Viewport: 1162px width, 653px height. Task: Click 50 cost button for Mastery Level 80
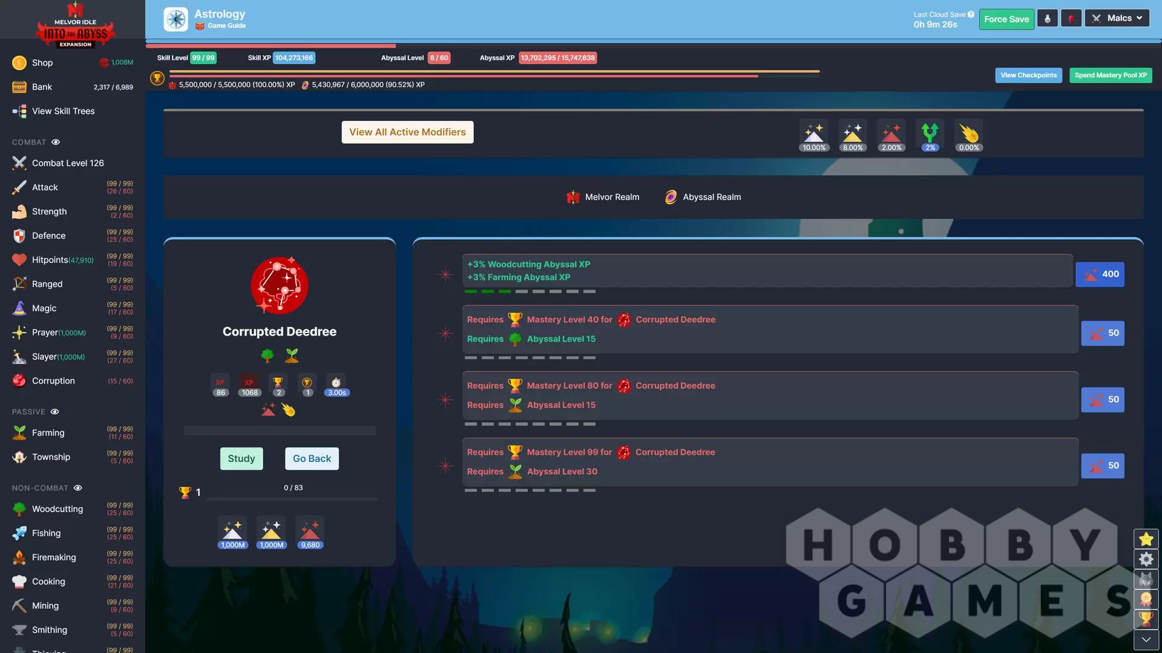(1103, 400)
